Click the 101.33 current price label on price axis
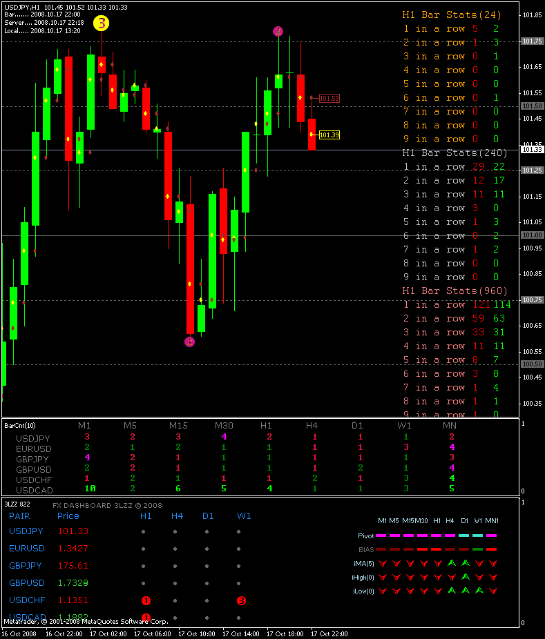 click(x=533, y=150)
